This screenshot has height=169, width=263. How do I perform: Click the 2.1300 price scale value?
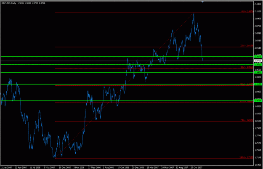tap(258, 4)
